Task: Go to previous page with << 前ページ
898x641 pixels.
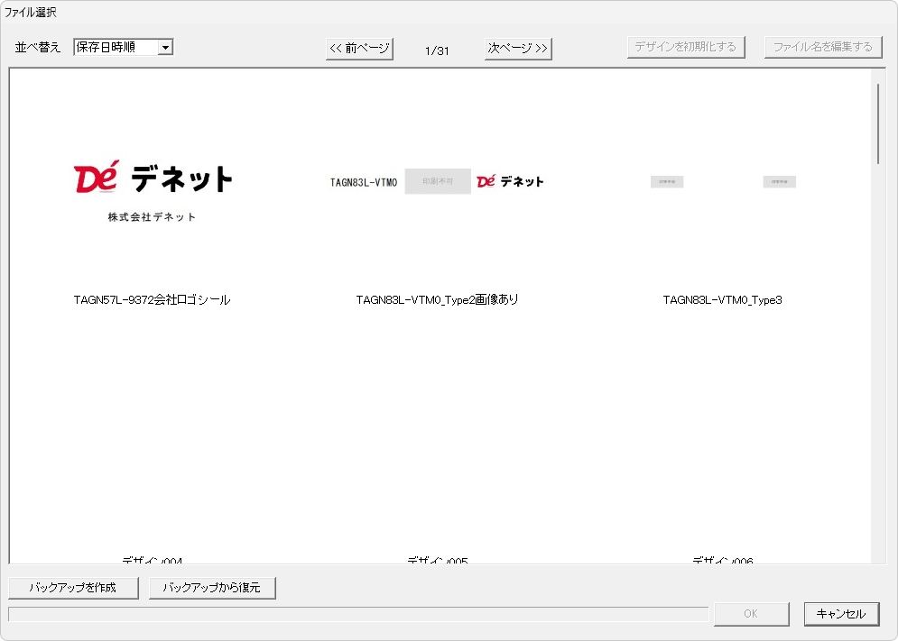Action: [x=360, y=49]
